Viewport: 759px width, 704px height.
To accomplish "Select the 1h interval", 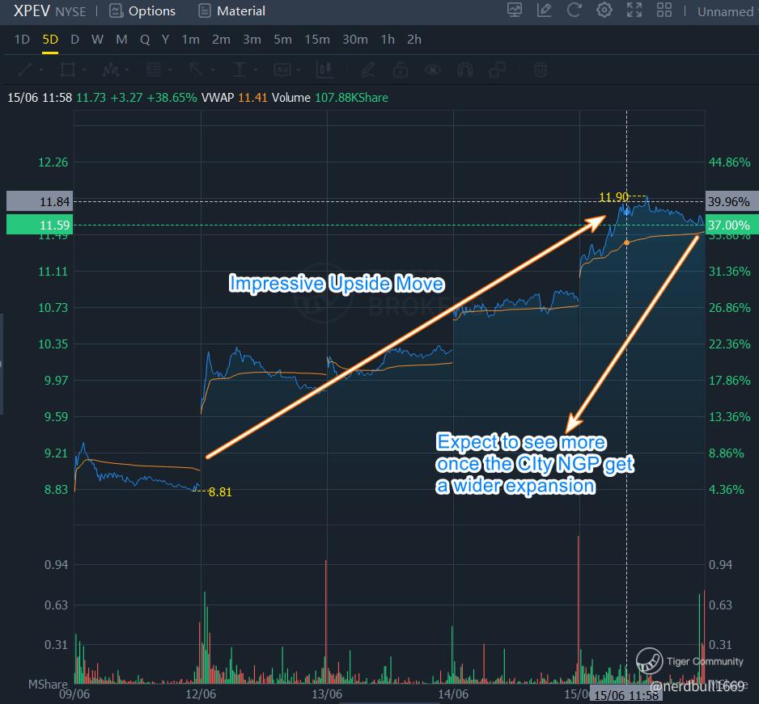I will tap(388, 39).
